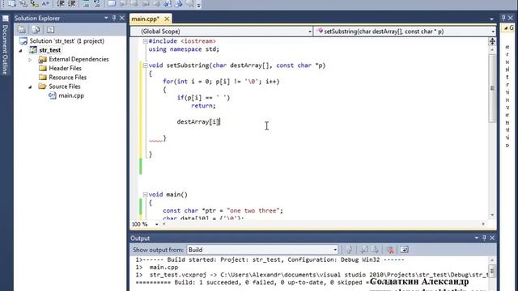
Task: Toggle a bookmark with the bookmark toolbar icon
Action: pos(112,3)
